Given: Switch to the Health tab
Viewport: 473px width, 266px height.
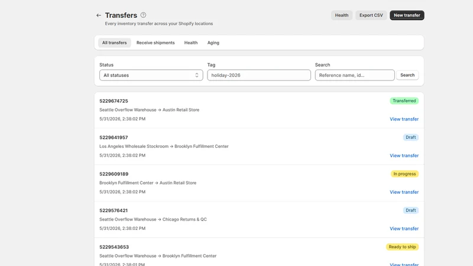Looking at the screenshot, I should pyautogui.click(x=191, y=43).
